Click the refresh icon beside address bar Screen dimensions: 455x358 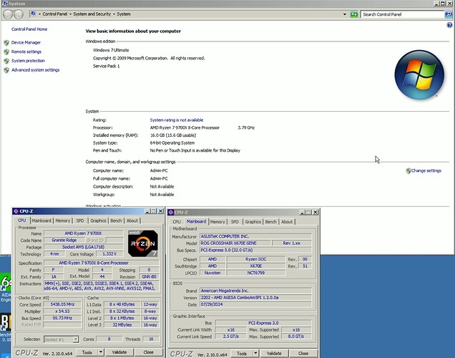(353, 14)
